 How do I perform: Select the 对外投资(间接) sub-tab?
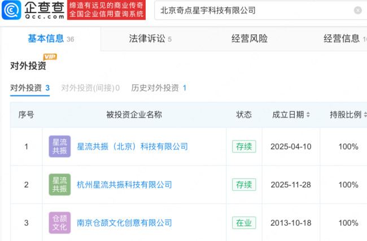(x=89, y=88)
